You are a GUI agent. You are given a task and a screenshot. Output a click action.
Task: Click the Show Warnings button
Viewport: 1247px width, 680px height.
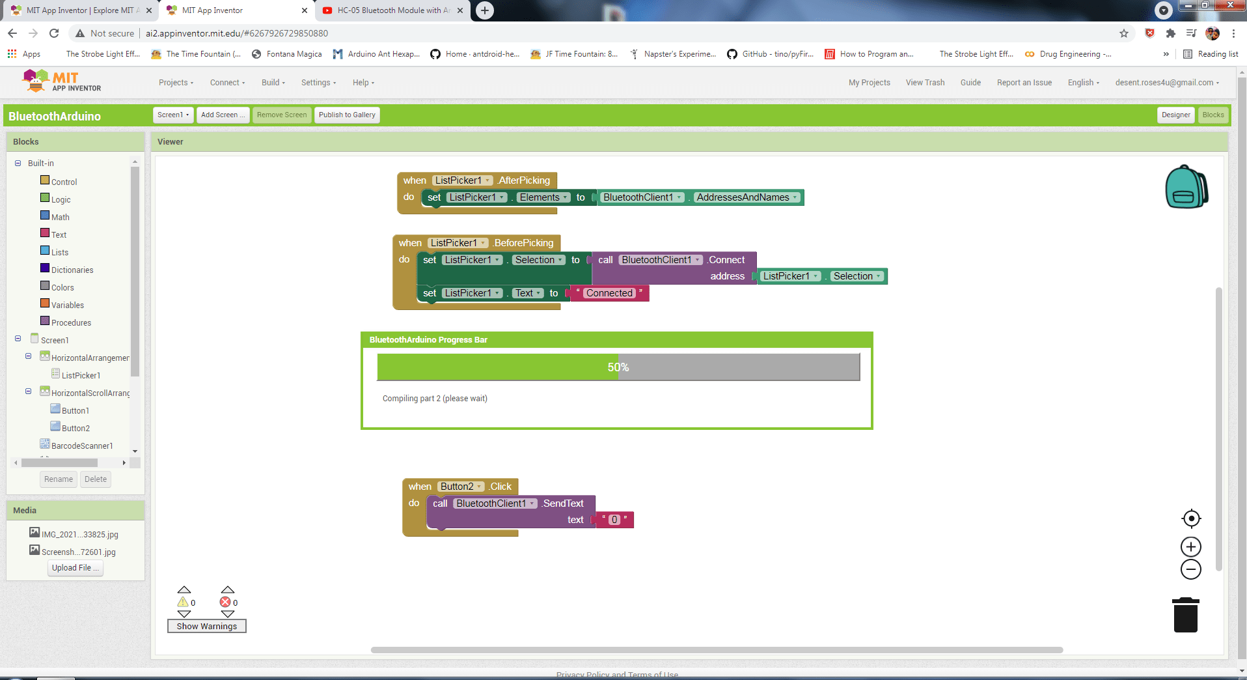[x=207, y=626]
